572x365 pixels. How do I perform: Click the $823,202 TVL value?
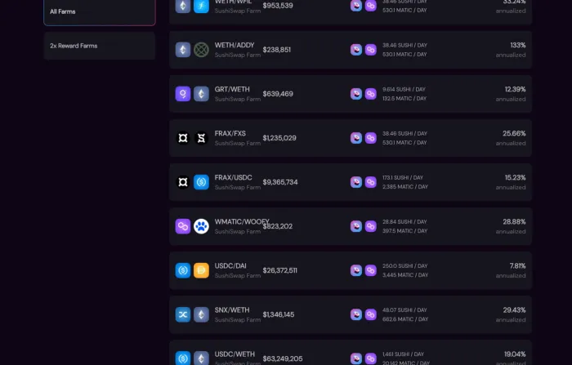coord(278,226)
